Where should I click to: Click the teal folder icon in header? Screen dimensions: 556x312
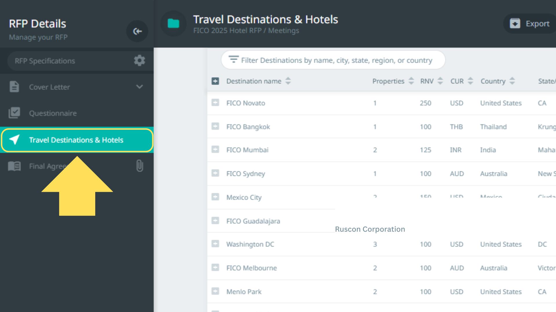click(x=173, y=23)
